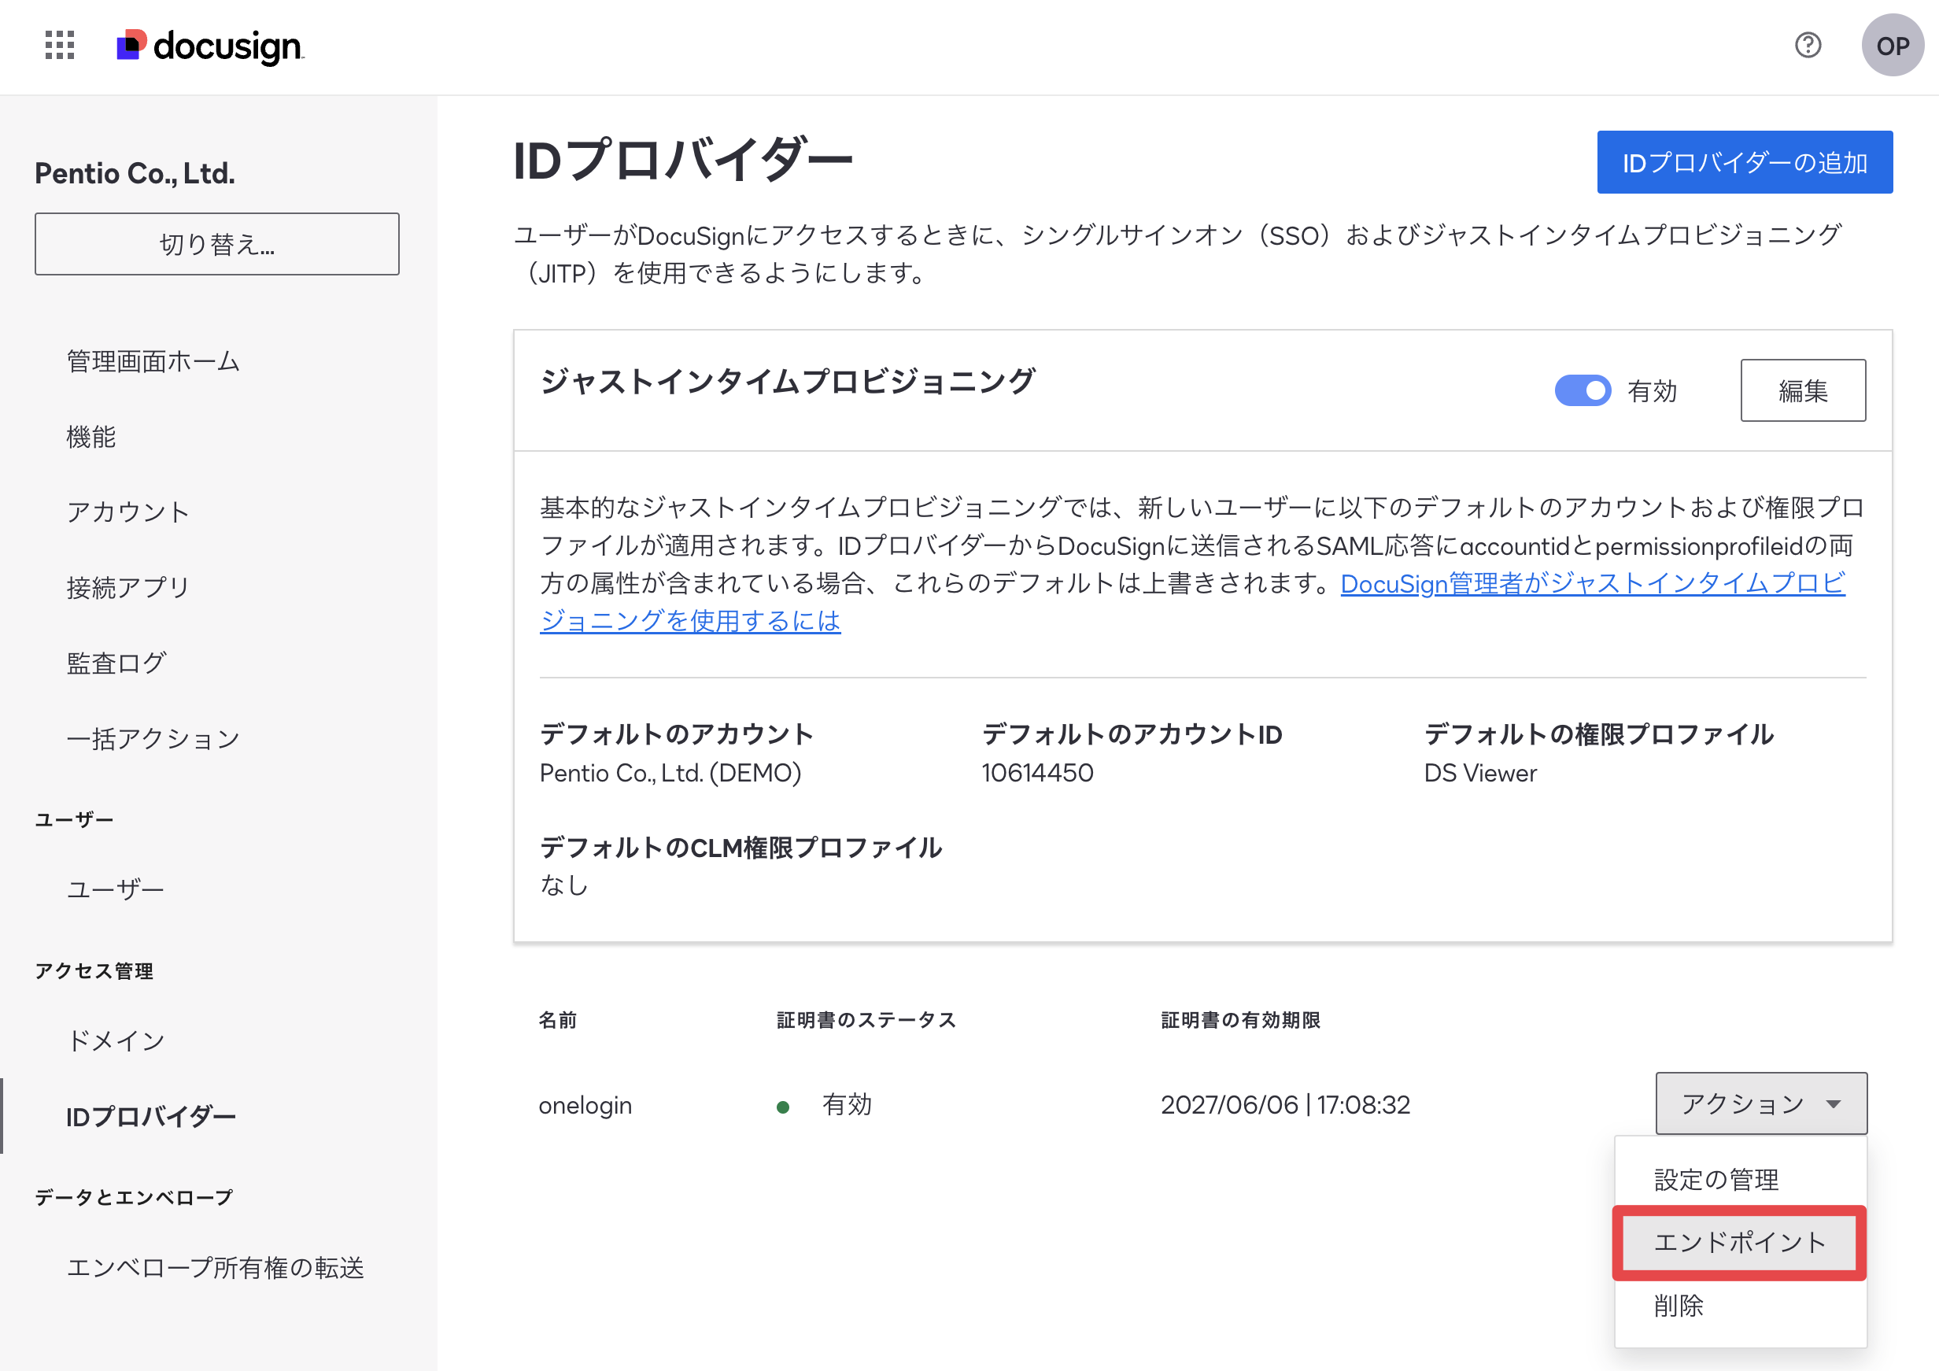The height and width of the screenshot is (1371, 1939).
Task: Click the certificate expiry 2027/06/06 | 17:08:32
Action: (x=1285, y=1105)
